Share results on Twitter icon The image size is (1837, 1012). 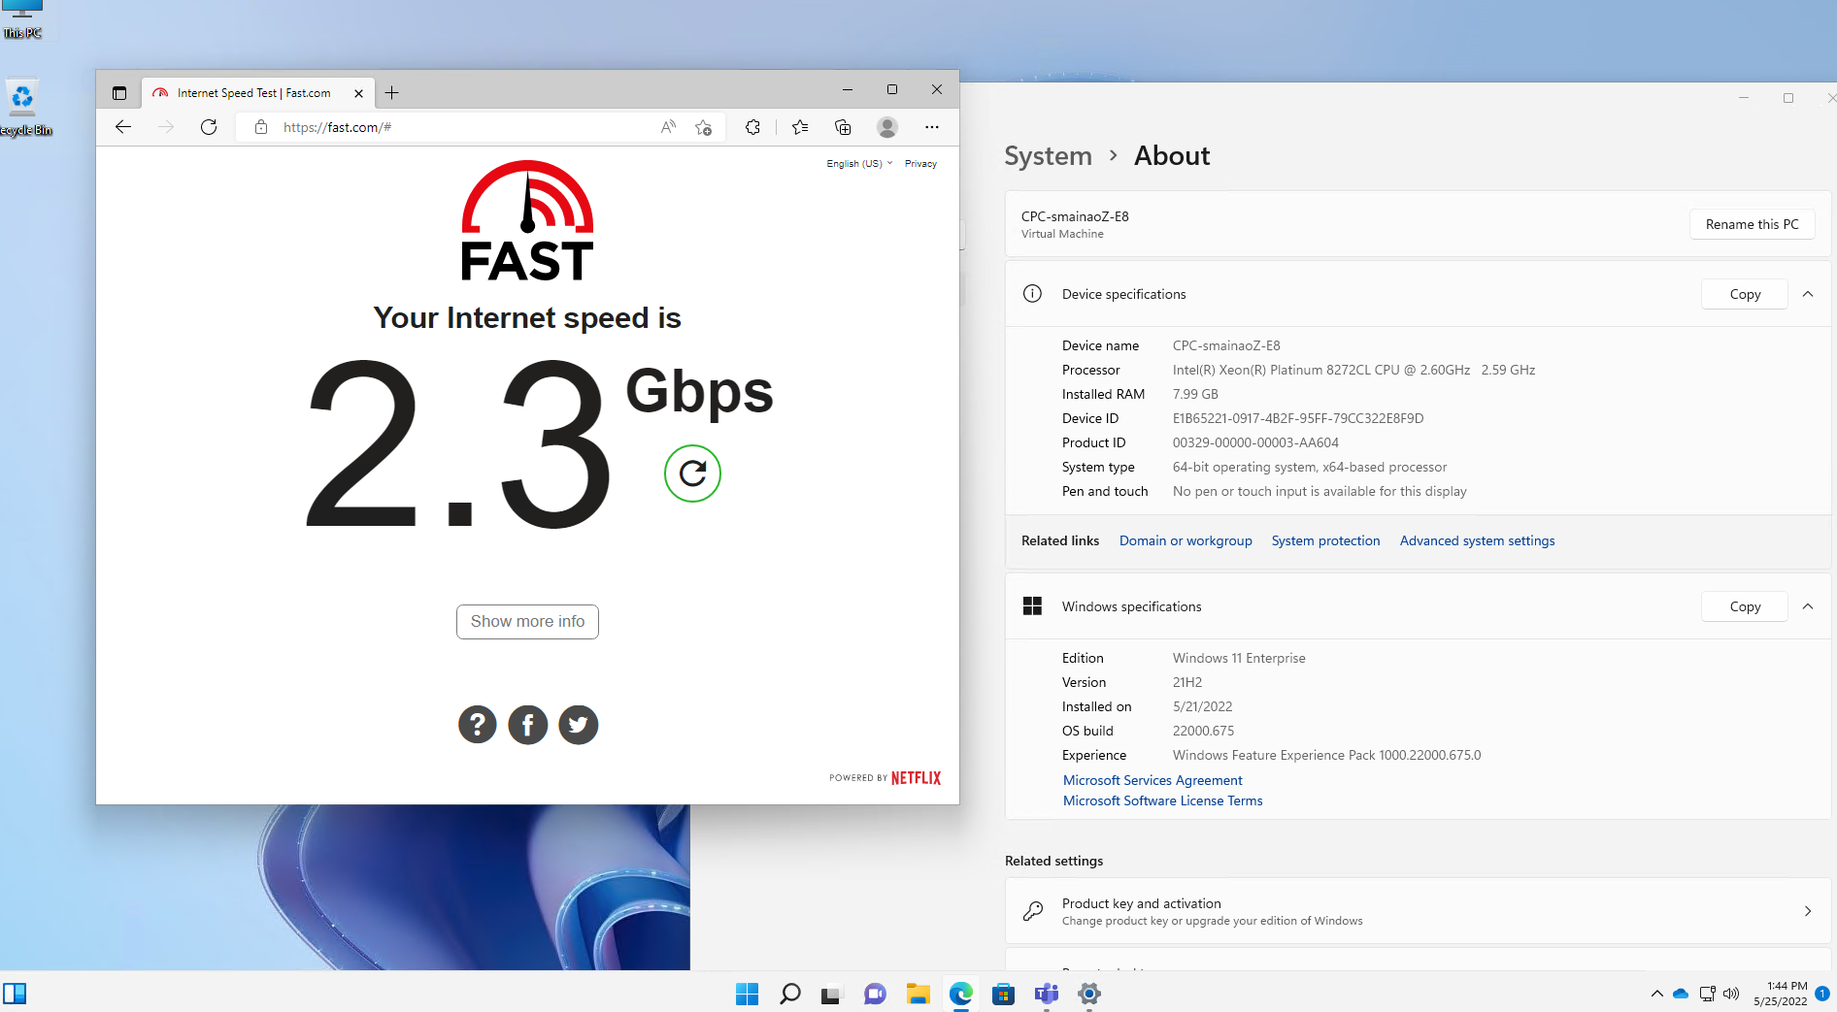[579, 725]
